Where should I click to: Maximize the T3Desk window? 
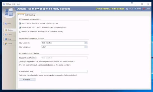pos(142,4)
